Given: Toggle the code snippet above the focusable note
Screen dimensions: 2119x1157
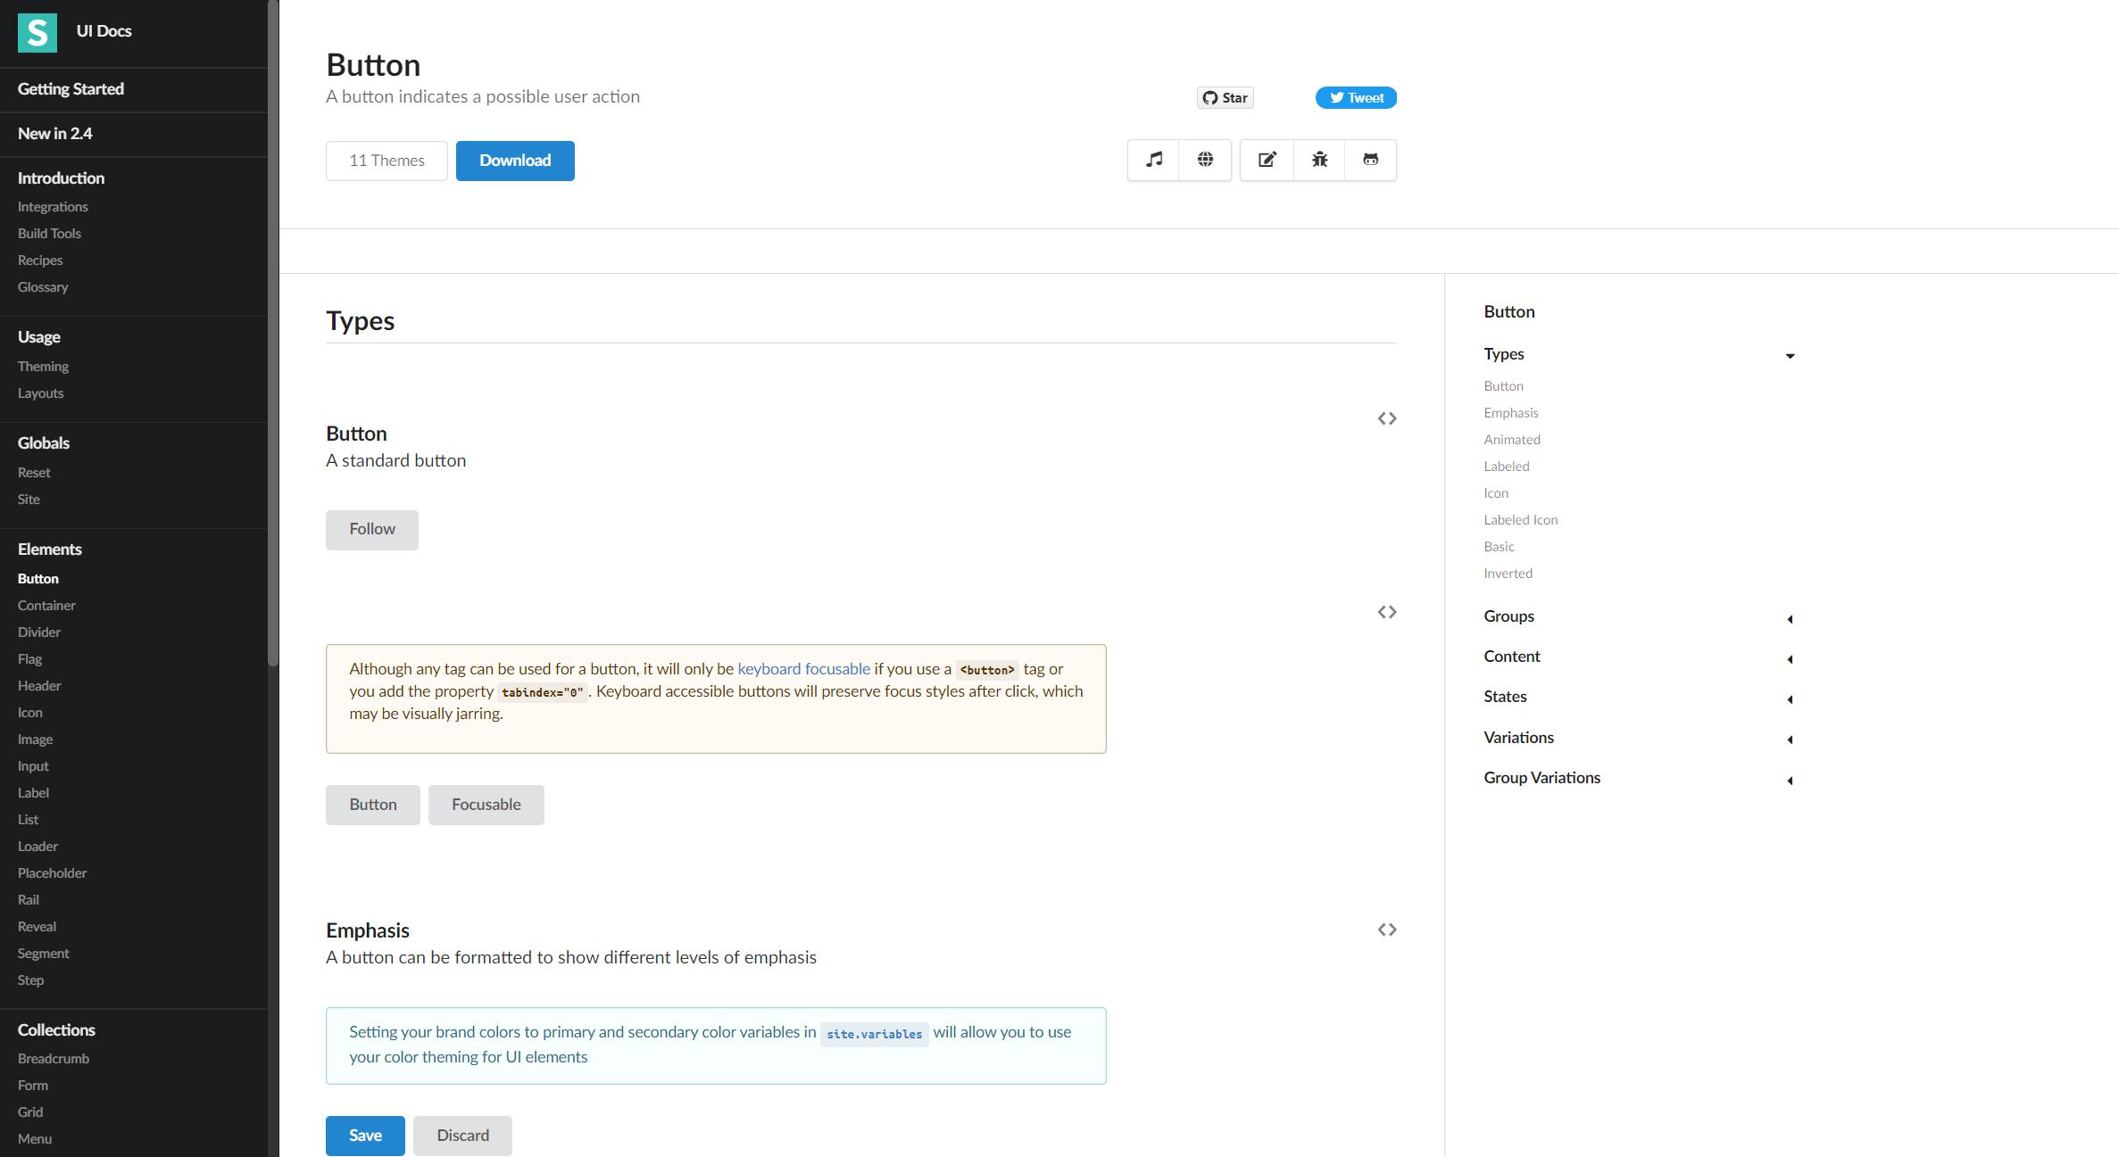Looking at the screenshot, I should point(1386,611).
